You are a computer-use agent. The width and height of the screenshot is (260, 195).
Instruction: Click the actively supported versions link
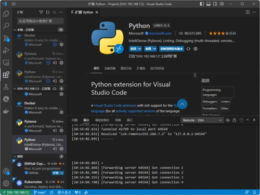pos(135,111)
